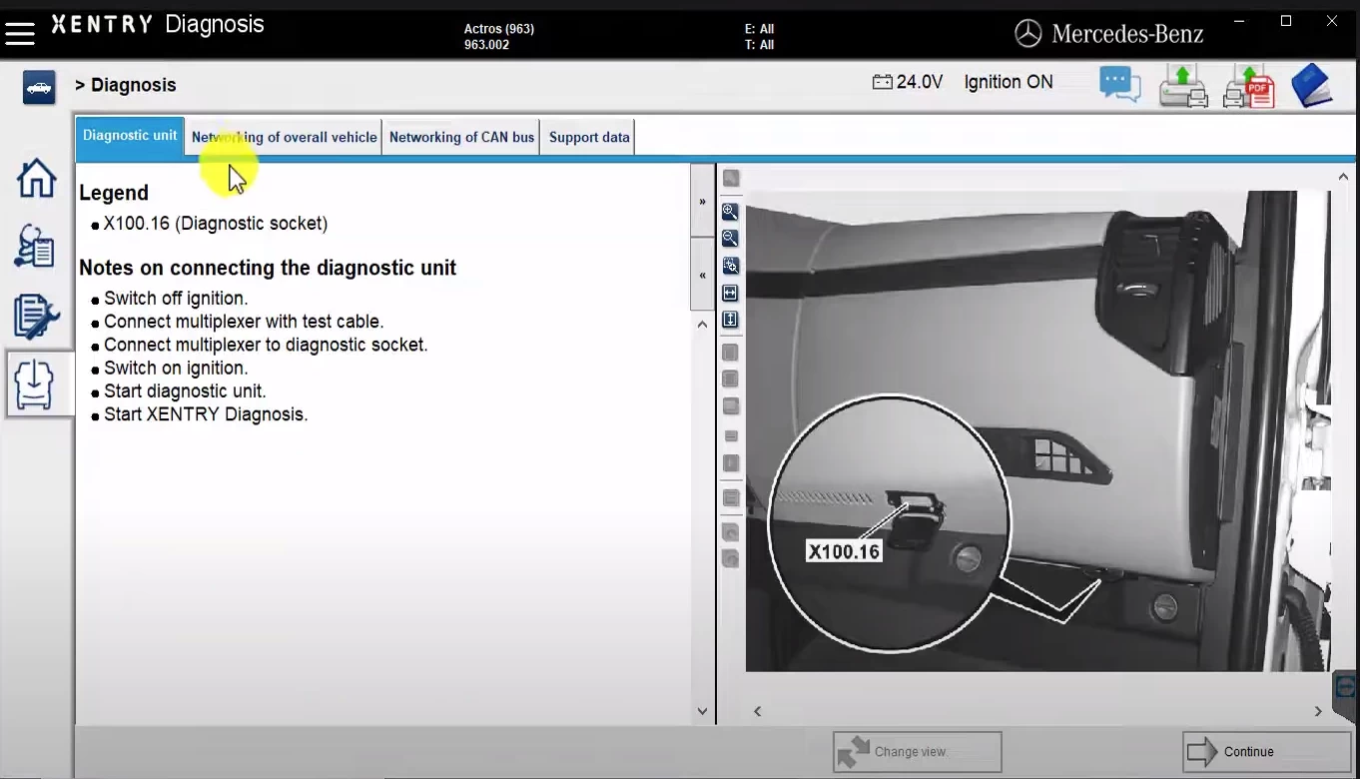Click the X100.16 (Diagnostic socket) legend entry
This screenshot has width=1360, height=779.
(x=216, y=224)
